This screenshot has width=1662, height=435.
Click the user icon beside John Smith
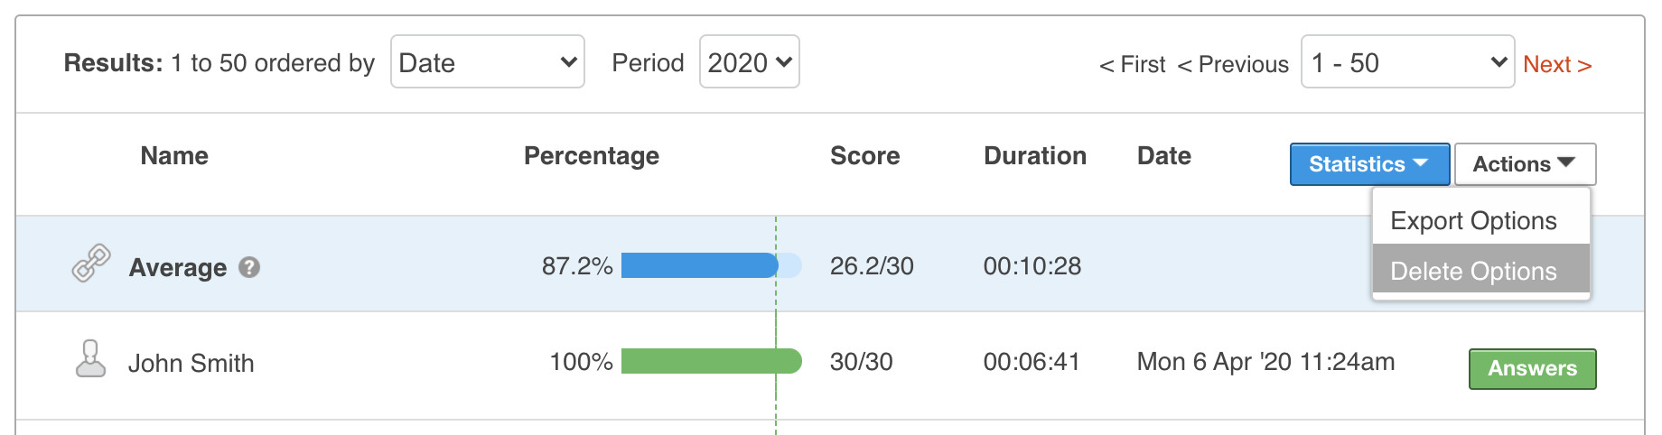point(90,359)
